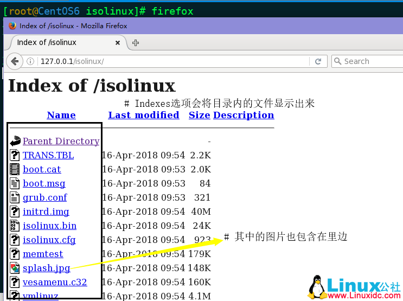Click the unknown-file icon beside initrd.img

(x=15, y=212)
